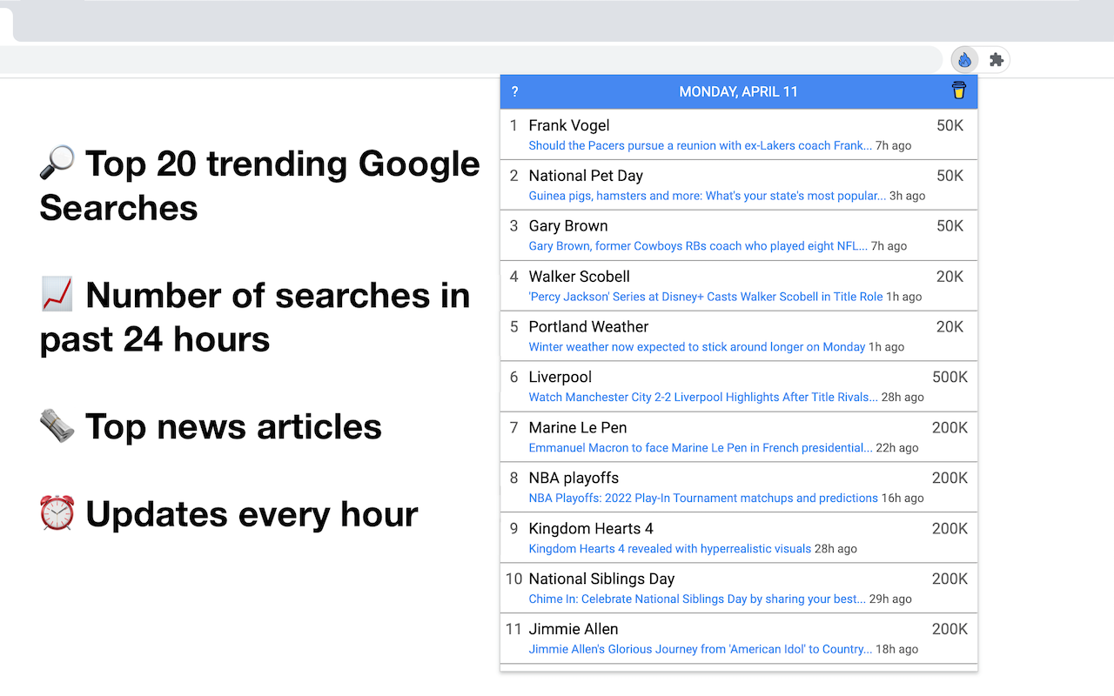Select the Marine Le Pen trend
Screen dimensions: 1114x696
578,428
